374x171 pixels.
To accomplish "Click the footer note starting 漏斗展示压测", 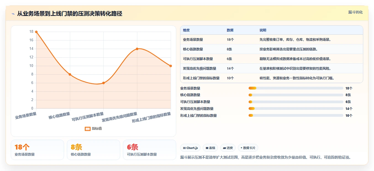I will (x=265, y=158).
